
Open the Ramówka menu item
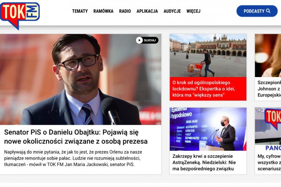click(x=103, y=11)
